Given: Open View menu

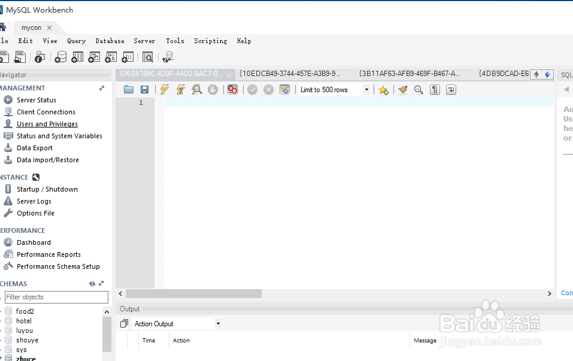Looking at the screenshot, I should [50, 41].
